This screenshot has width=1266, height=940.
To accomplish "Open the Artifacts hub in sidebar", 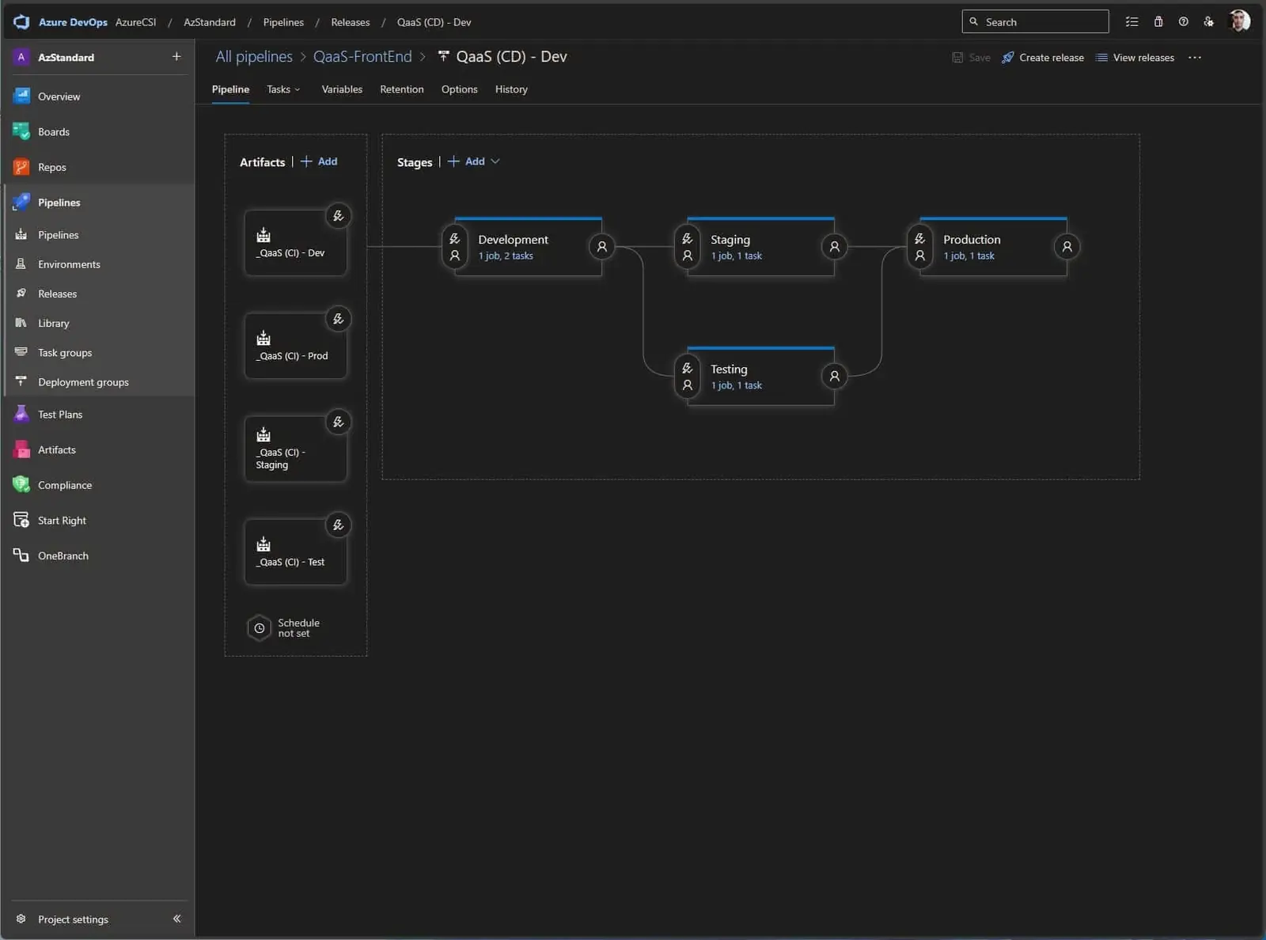I will click(57, 450).
